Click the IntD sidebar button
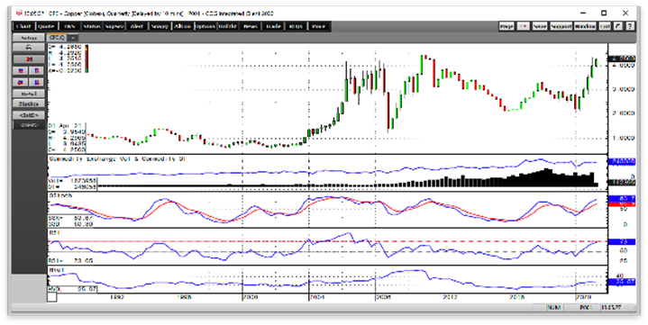 pos(29,115)
